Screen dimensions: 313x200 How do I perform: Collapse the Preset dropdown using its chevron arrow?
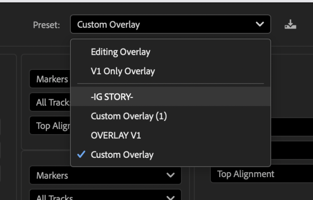(260, 24)
